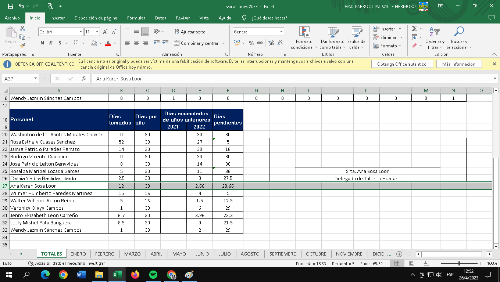Click the Más información button
The width and height of the screenshot is (500, 282).
pyautogui.click(x=458, y=64)
